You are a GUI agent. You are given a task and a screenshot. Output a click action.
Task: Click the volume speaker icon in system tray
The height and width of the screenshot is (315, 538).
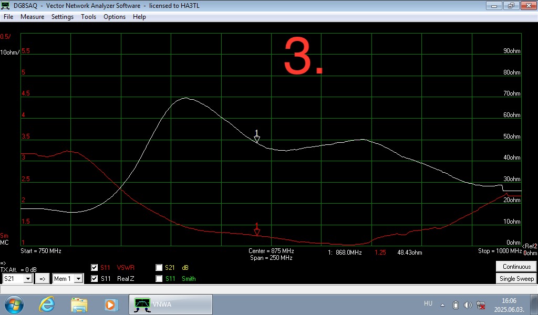468,304
